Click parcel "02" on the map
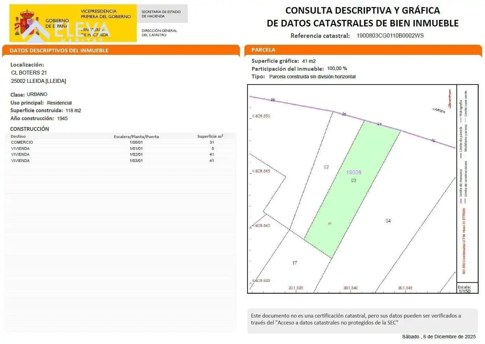Viewport: 485px width, 344px height. pyautogui.click(x=326, y=167)
